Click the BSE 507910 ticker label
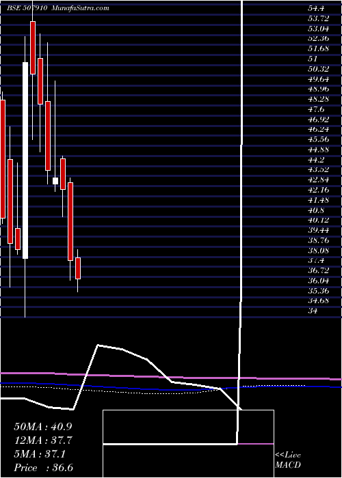 tap(27, 8)
